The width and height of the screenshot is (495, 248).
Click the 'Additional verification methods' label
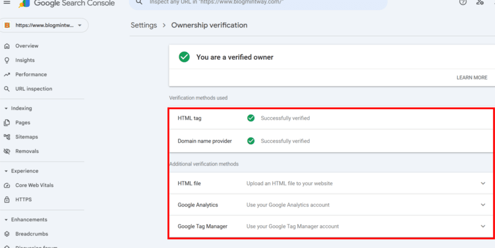pyautogui.click(x=204, y=164)
